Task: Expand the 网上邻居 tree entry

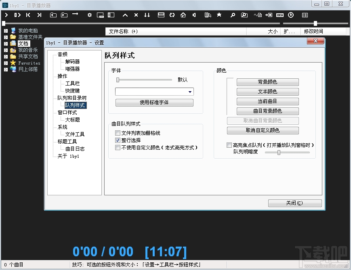Action: click(5, 69)
